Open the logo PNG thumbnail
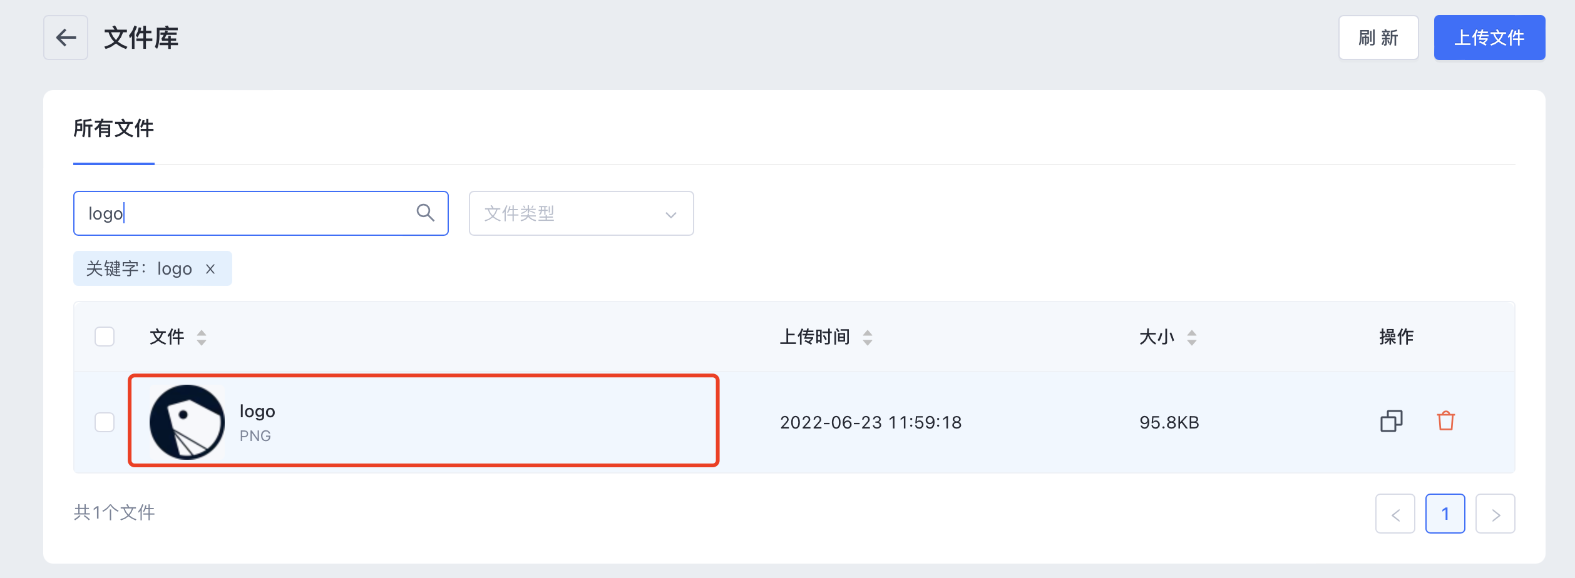This screenshot has height=578, width=1575. 187,422
